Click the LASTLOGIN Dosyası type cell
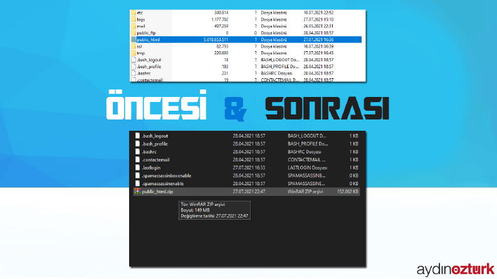The width and height of the screenshot is (497, 279). [x=307, y=168]
